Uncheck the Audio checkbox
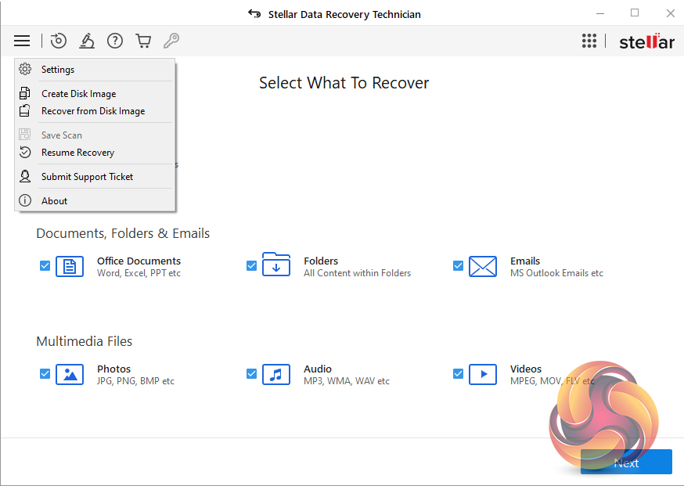 pyautogui.click(x=251, y=374)
